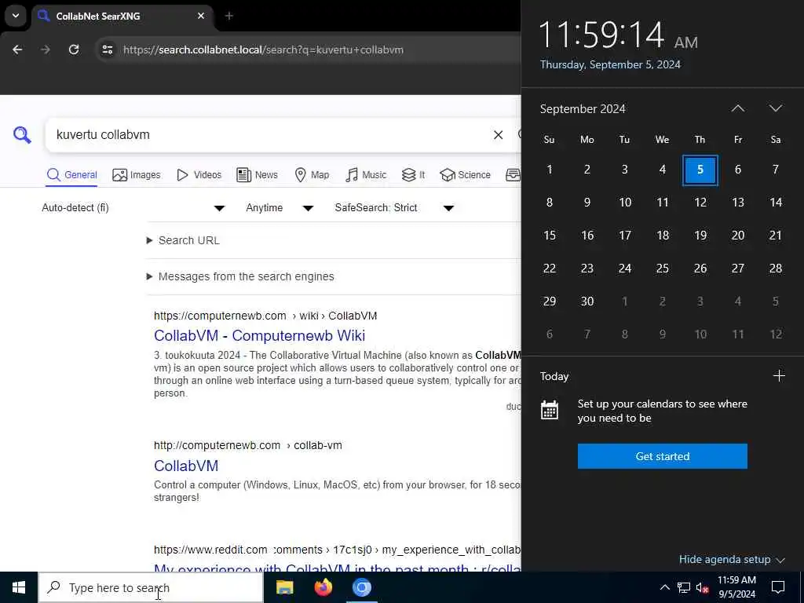Select September 17 in the calendar

(x=624, y=236)
